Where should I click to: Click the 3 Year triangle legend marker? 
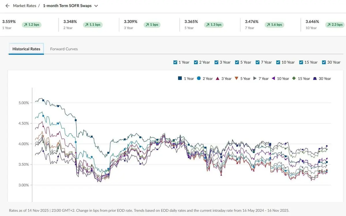click(x=218, y=78)
